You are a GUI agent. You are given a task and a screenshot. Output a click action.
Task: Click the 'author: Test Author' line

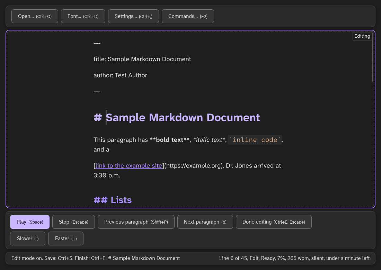[x=120, y=75]
